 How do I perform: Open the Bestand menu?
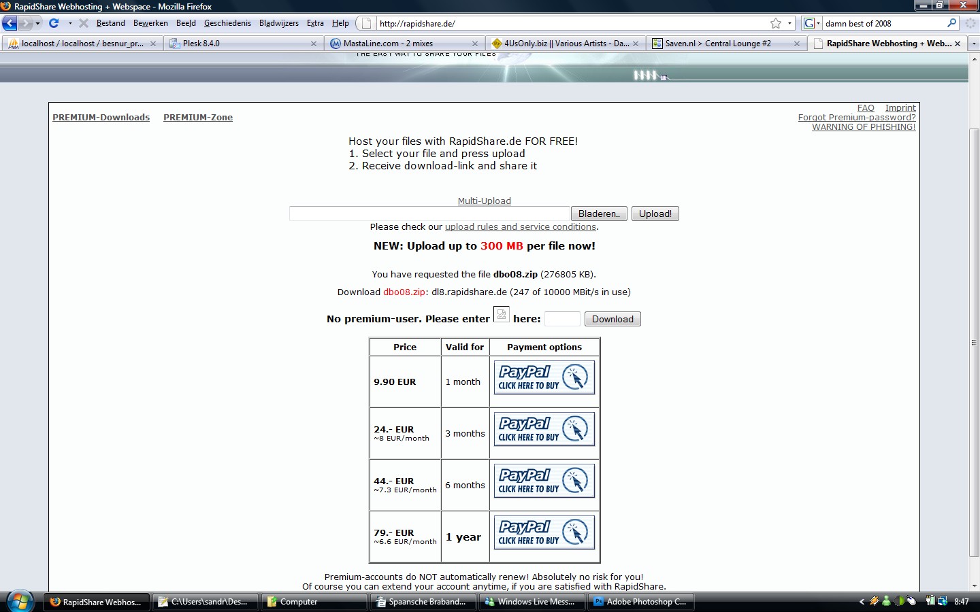click(x=111, y=23)
